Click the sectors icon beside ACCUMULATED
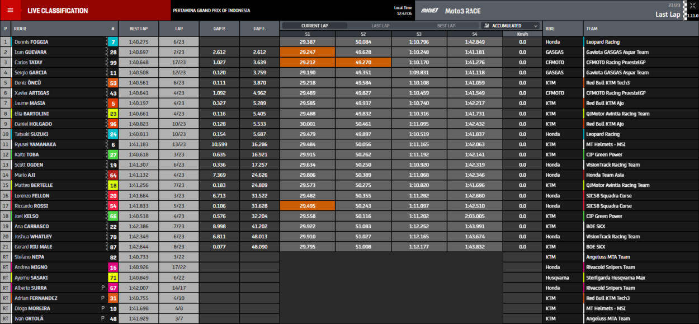This screenshot has height=324, width=699. coord(487,26)
